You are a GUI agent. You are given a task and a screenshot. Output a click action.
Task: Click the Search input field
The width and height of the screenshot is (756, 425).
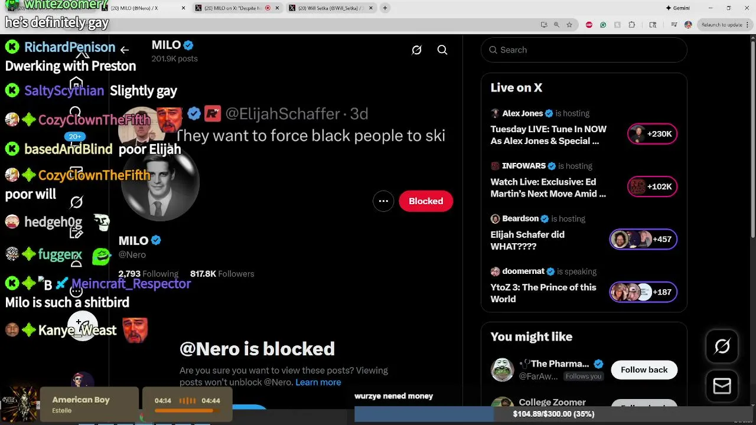click(x=584, y=50)
